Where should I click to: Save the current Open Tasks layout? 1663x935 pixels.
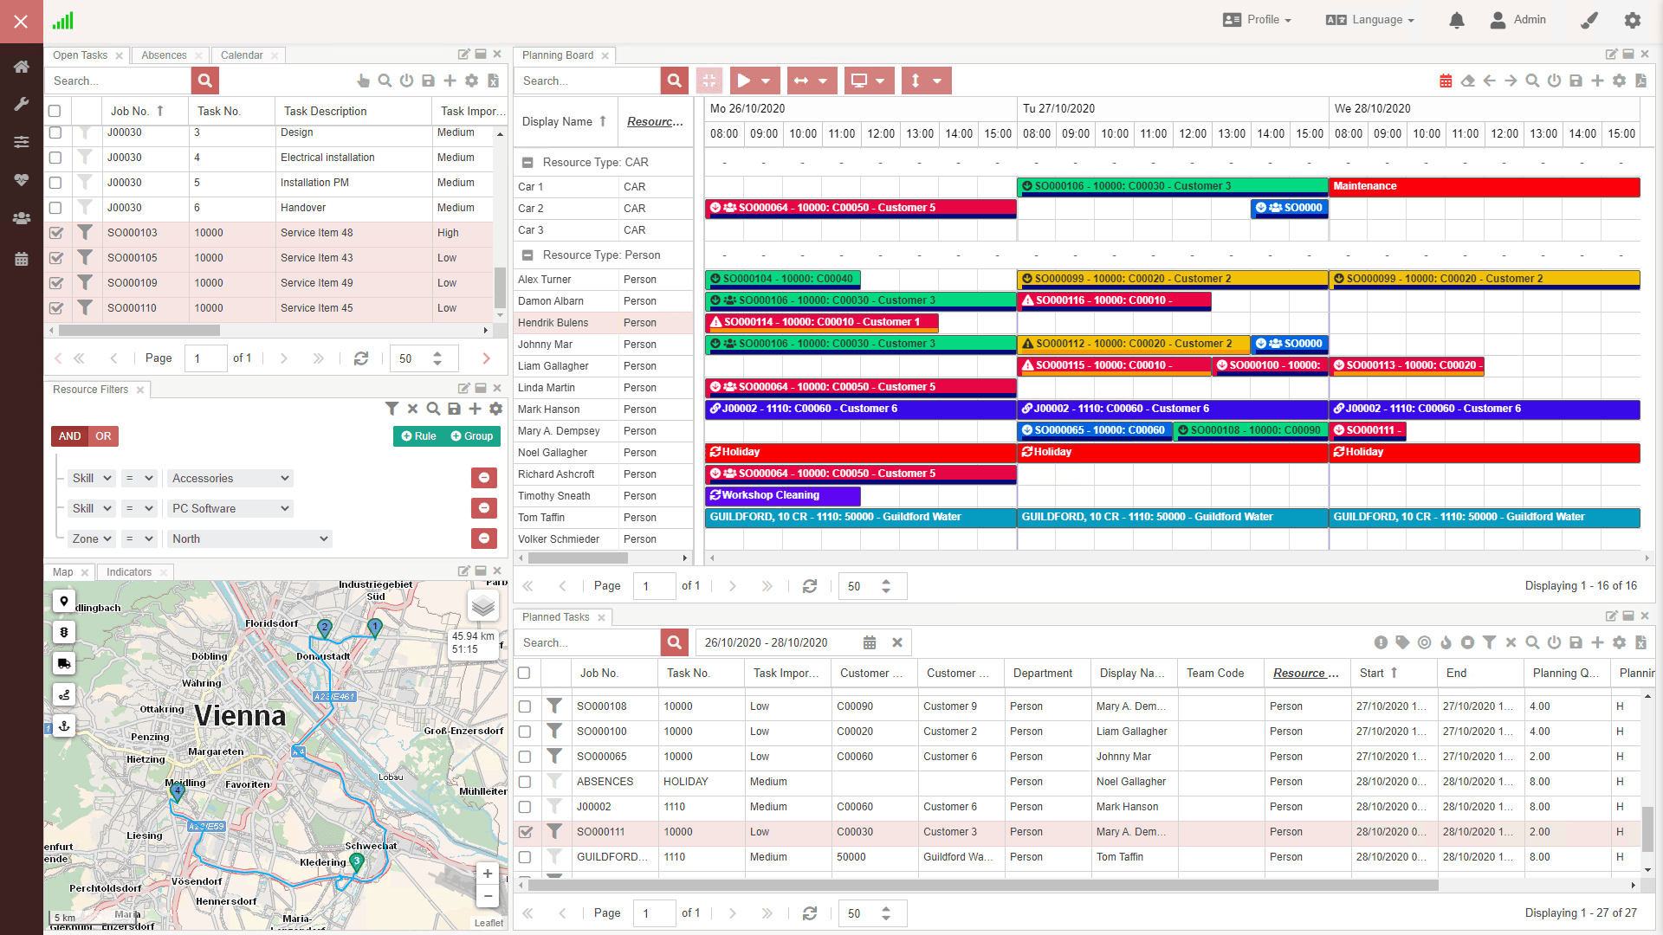tap(428, 81)
